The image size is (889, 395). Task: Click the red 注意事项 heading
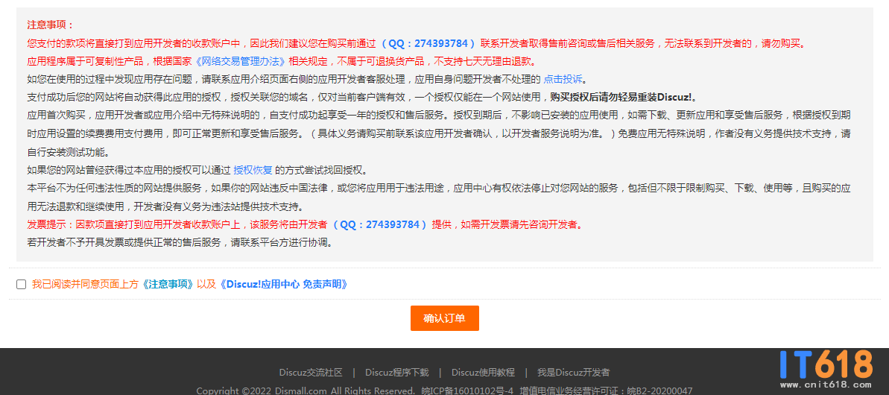[50, 25]
